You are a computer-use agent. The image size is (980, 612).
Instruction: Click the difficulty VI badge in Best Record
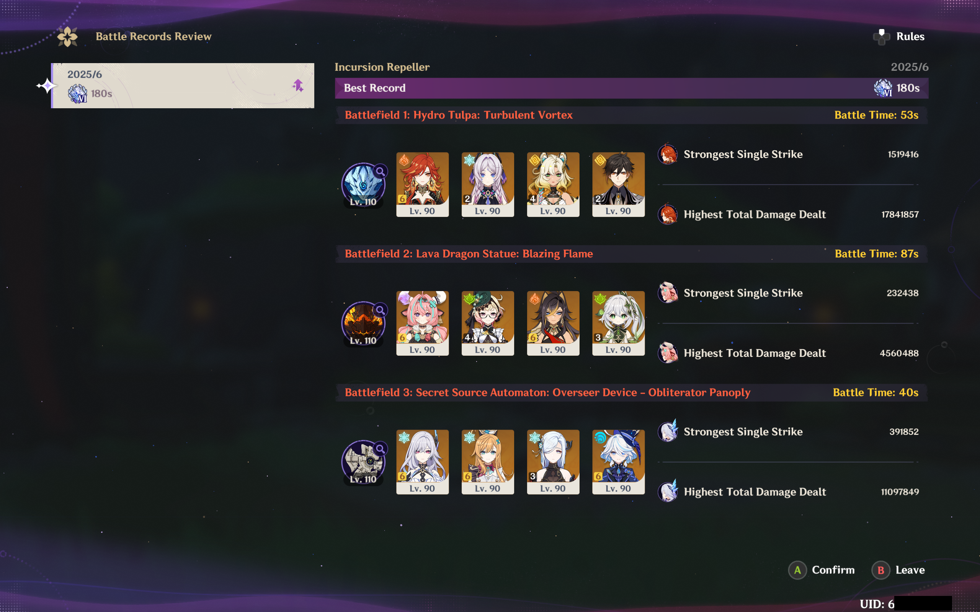point(883,88)
